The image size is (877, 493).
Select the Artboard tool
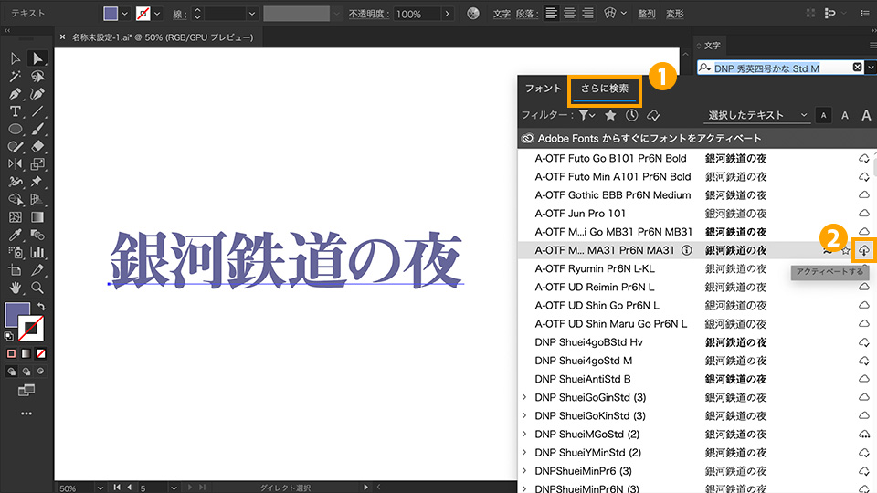click(x=16, y=270)
